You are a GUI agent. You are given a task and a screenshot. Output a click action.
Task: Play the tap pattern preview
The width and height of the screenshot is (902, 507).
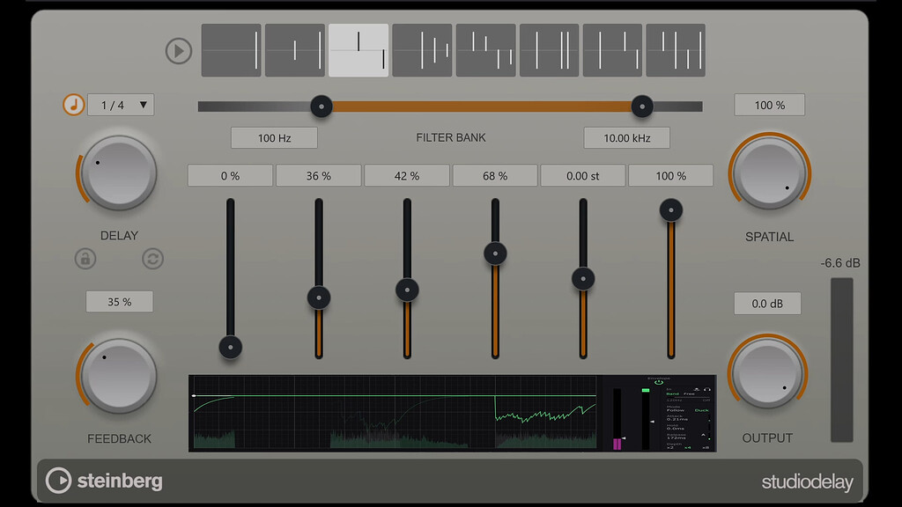click(179, 51)
